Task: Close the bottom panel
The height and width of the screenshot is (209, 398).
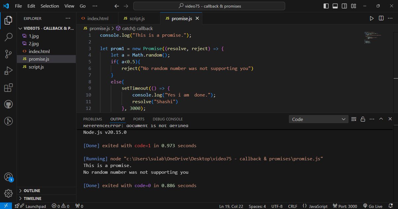Action: [390, 119]
